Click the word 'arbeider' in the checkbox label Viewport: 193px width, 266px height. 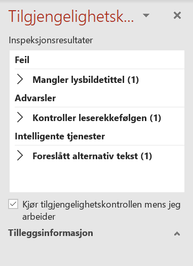(x=39, y=217)
